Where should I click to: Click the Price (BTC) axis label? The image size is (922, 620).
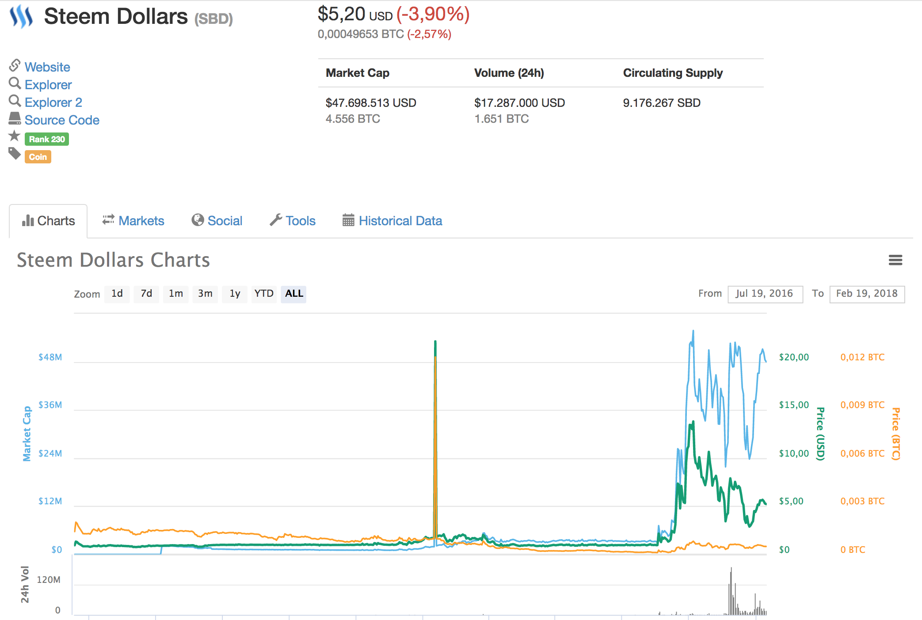coord(896,434)
